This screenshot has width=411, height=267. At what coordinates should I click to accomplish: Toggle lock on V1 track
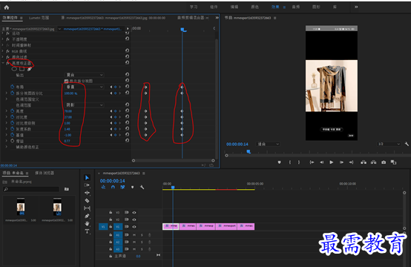(x=111, y=227)
